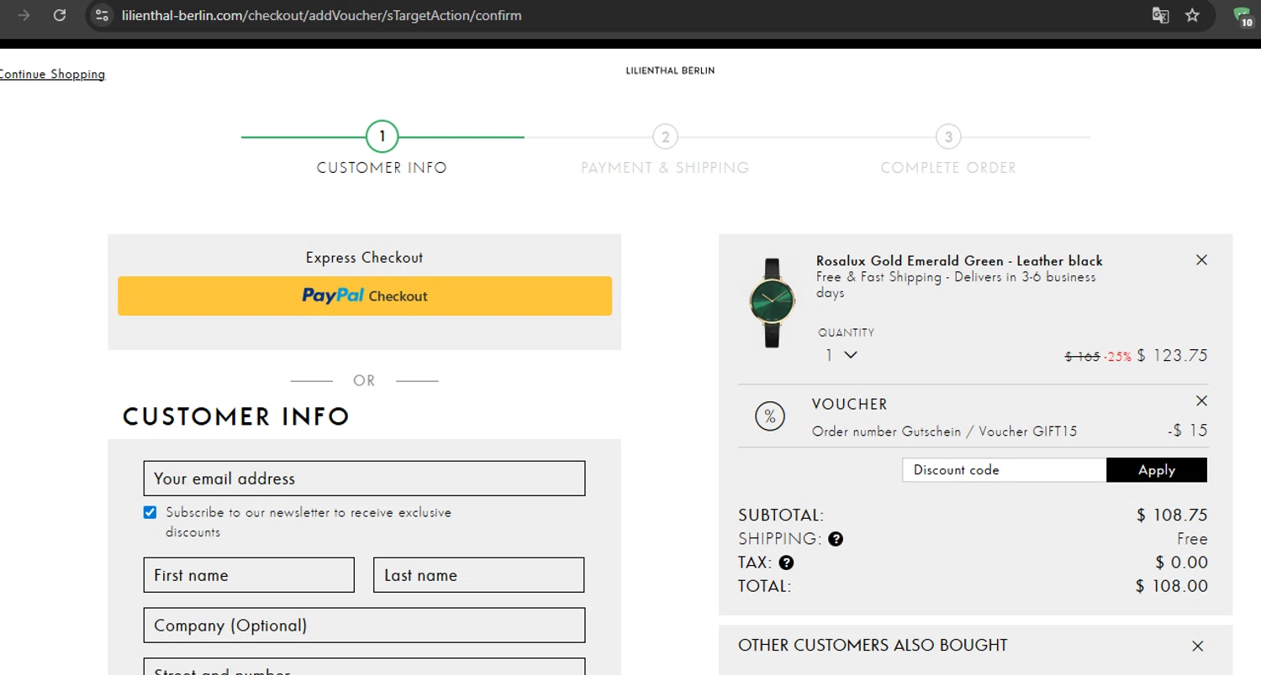Click the Rosalux Gold Emerald Green product title

(959, 261)
